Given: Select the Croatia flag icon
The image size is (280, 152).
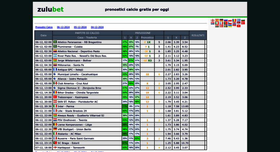Looking at the screenshot, I should 234,23.
